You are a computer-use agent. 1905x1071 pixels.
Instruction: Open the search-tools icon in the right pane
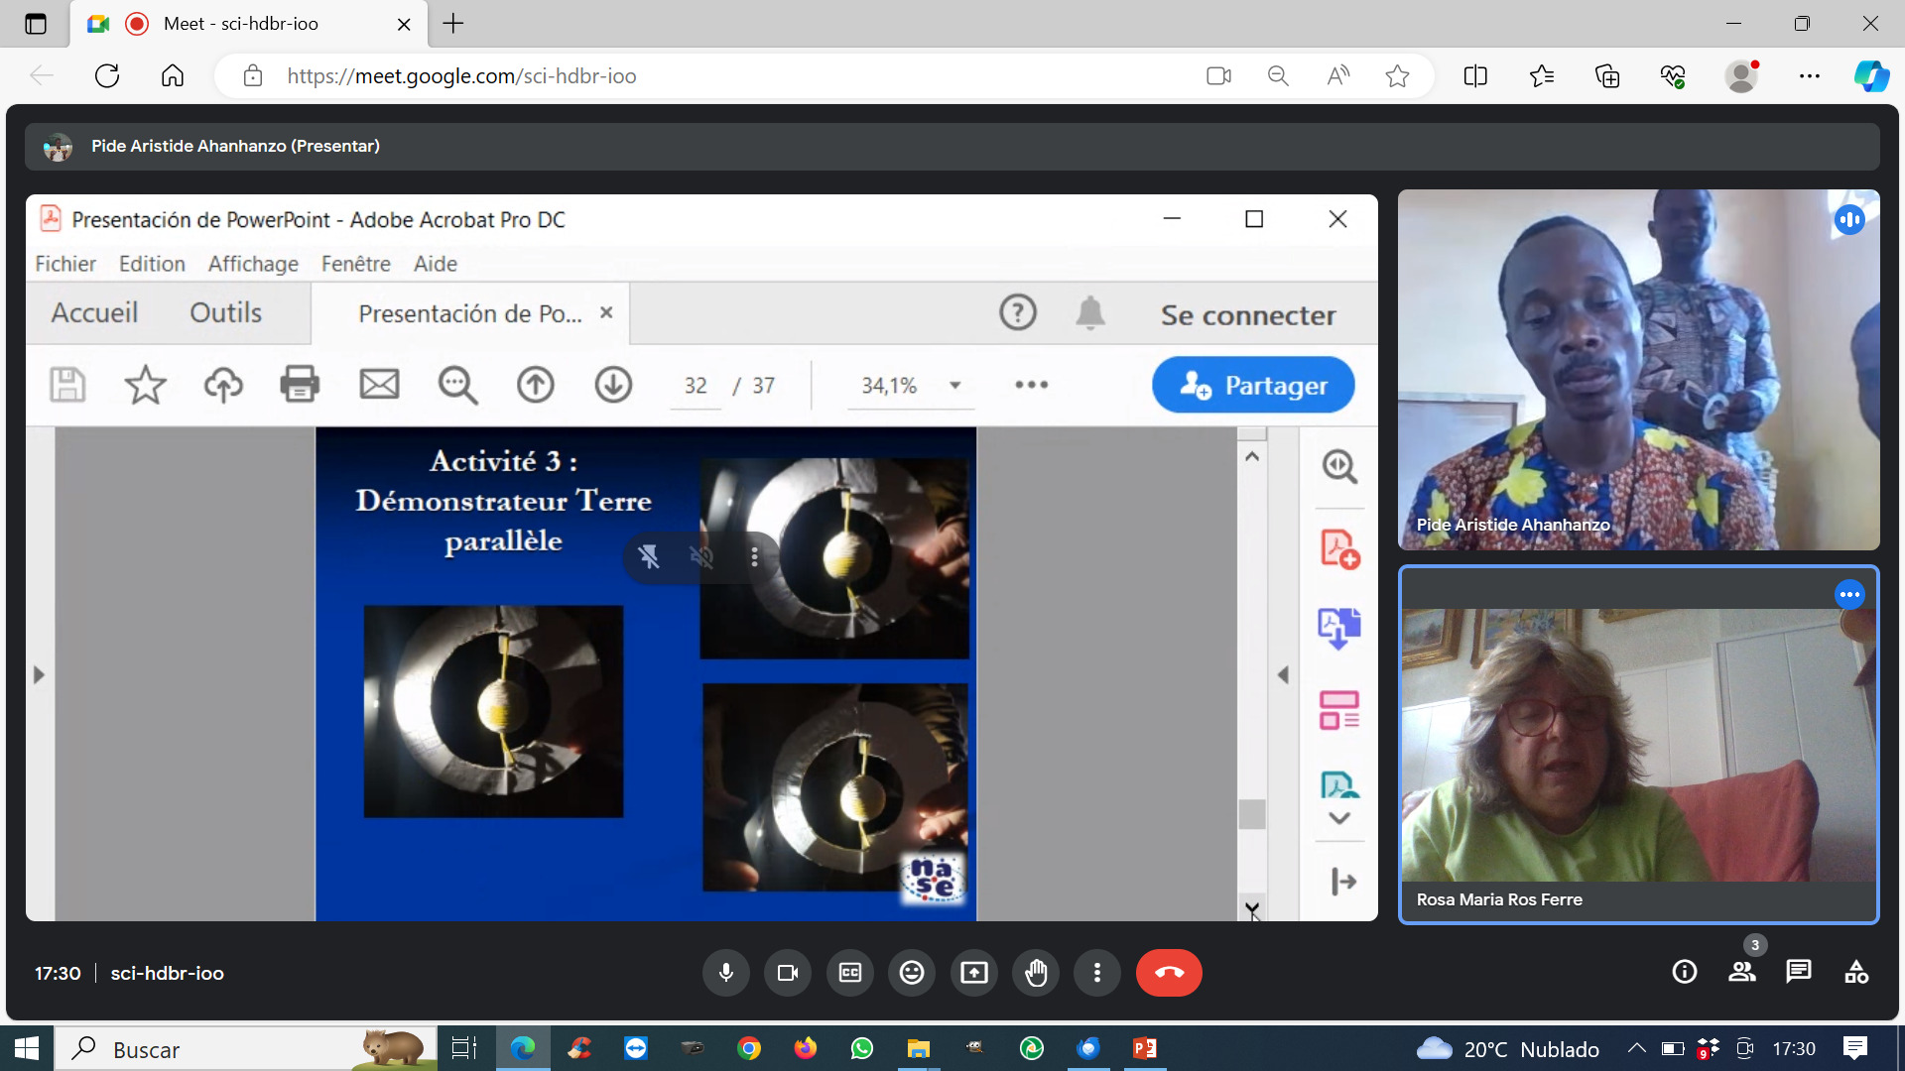[x=1339, y=466]
